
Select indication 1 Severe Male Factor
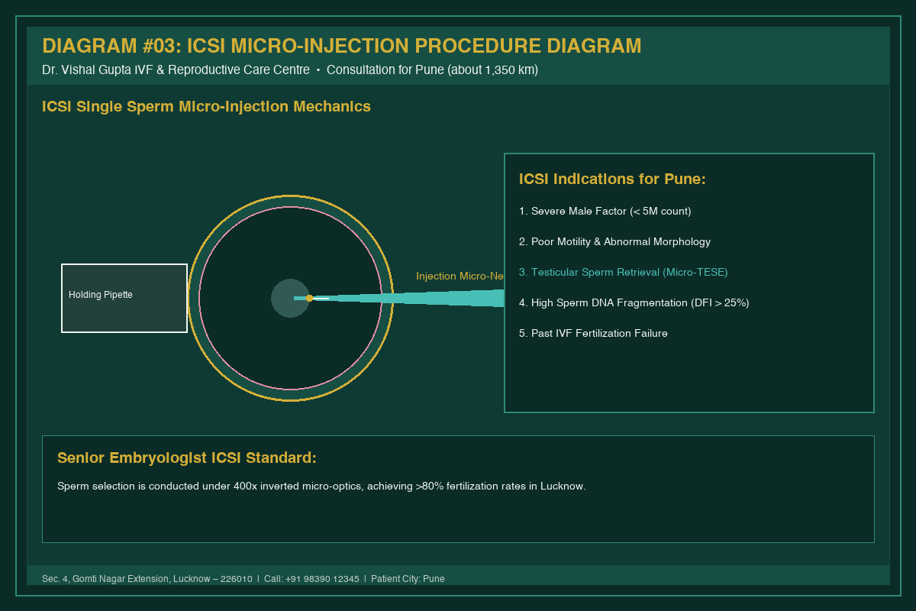tap(605, 211)
